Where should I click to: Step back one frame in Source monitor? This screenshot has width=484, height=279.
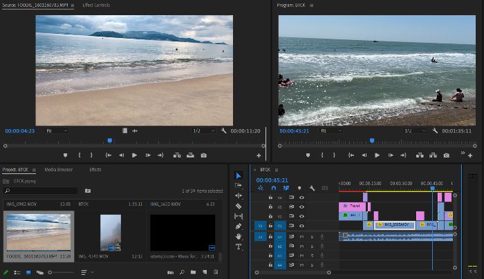pos(121,155)
